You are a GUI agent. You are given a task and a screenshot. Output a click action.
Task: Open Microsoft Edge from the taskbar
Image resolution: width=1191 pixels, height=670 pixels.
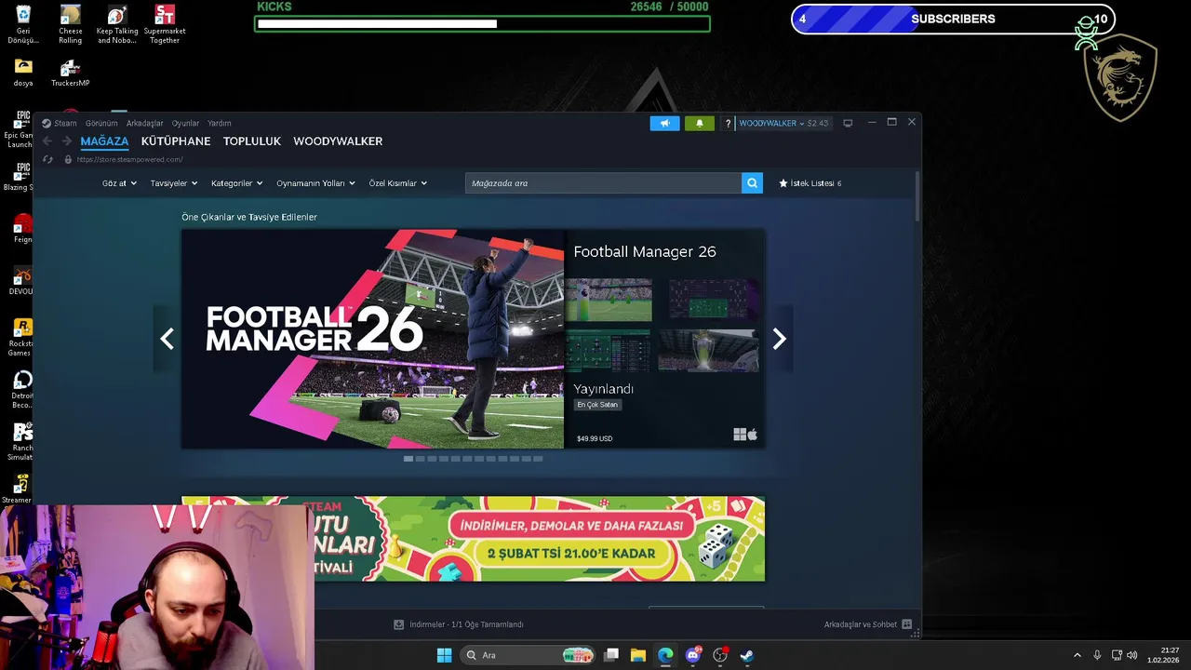[665, 655]
